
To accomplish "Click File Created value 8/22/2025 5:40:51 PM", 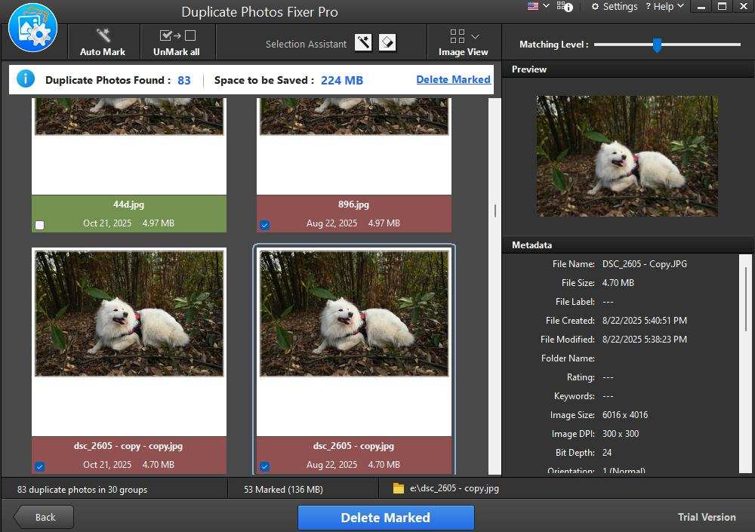I will tap(644, 321).
